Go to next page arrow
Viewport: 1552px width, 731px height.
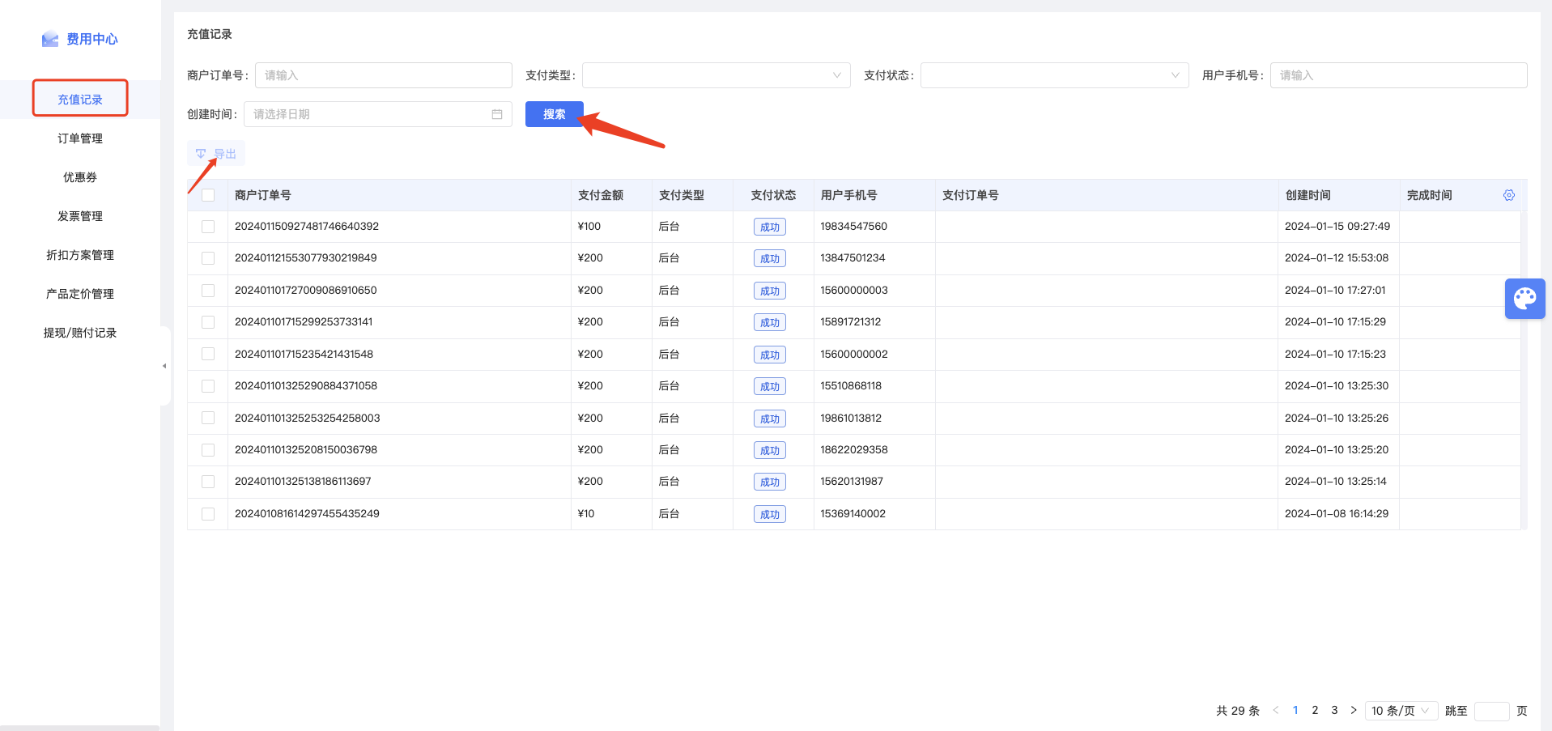pyautogui.click(x=1354, y=711)
